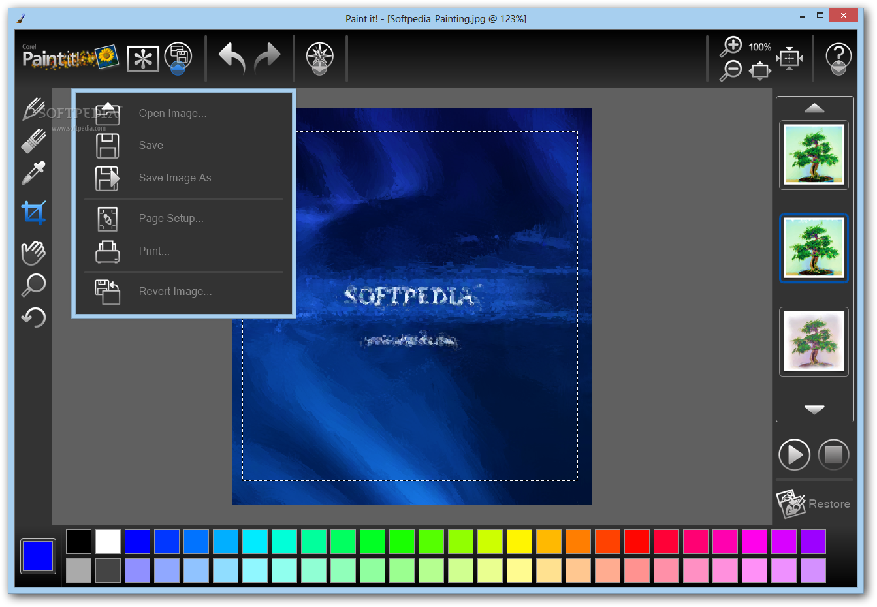Screen dimensions: 877x607
Task: Open the current color swatch beside the palette
Action: pos(38,556)
